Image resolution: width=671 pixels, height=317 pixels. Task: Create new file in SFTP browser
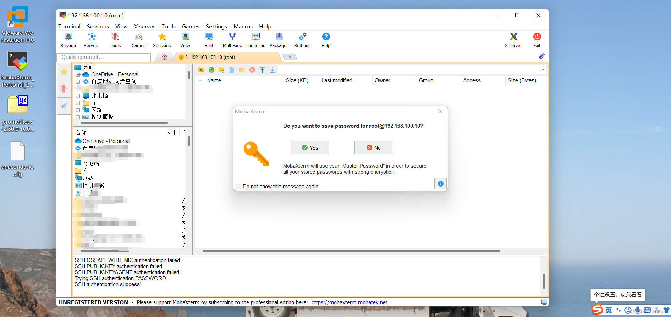coord(232,70)
